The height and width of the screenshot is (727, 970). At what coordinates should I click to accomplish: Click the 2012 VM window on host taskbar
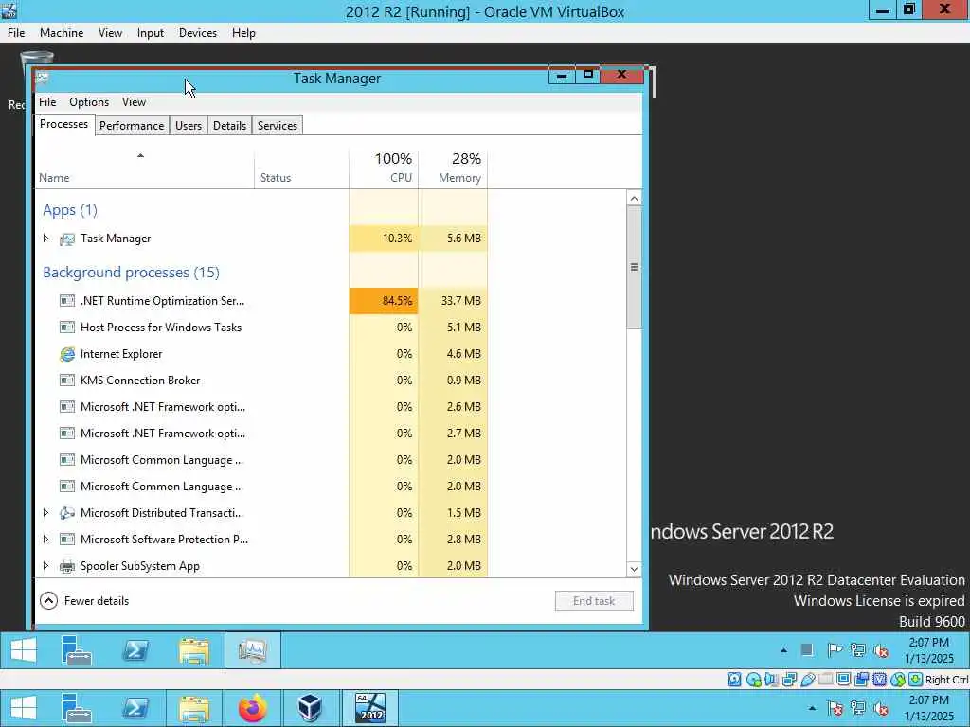369,708
